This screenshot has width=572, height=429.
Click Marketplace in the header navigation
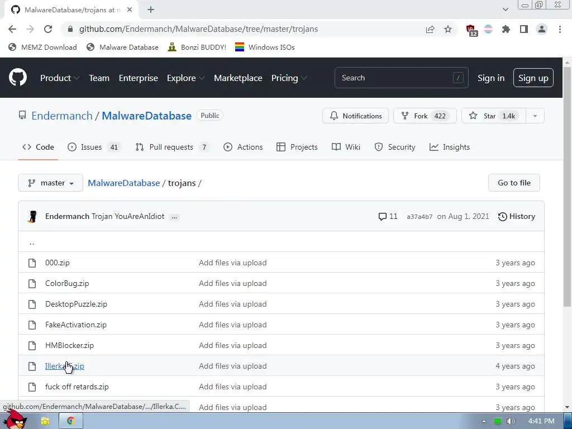pyautogui.click(x=238, y=78)
